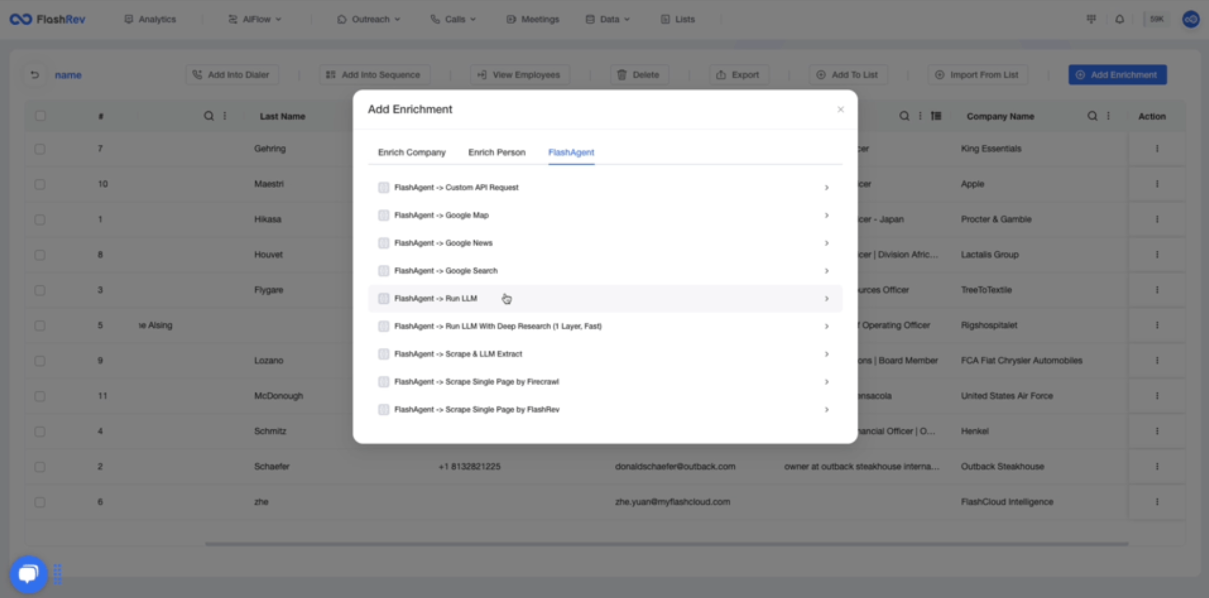Open action menu for Outback Steakhouse row
The image size is (1209, 598).
click(1157, 467)
